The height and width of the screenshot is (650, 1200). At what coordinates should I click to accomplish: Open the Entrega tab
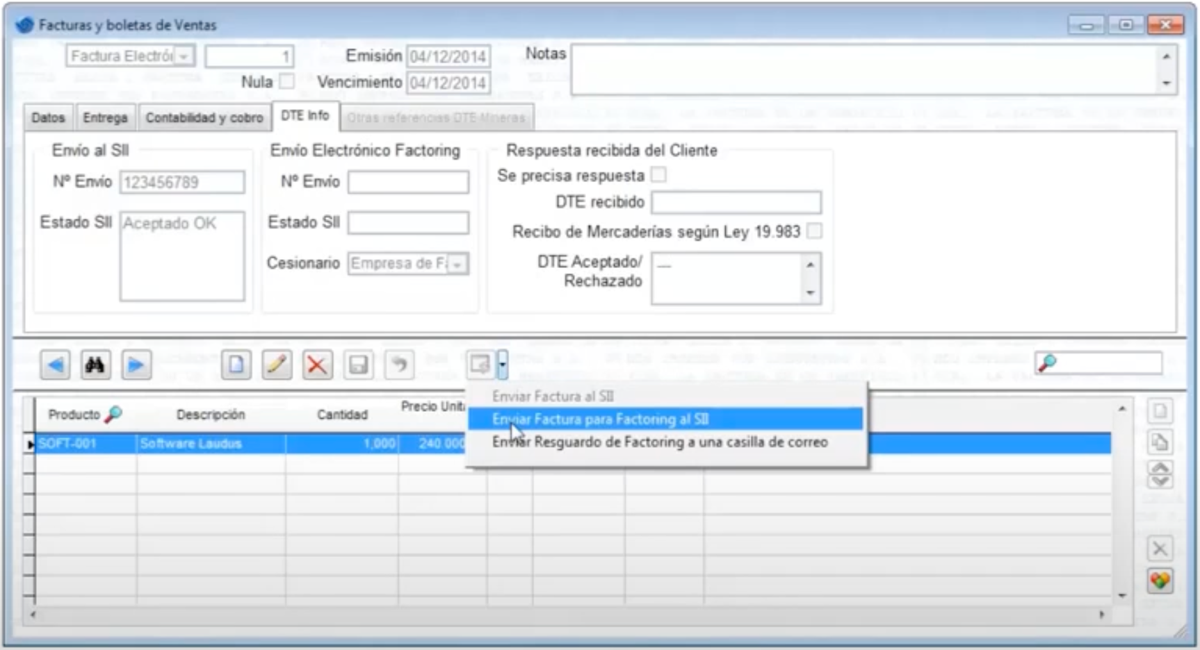(105, 117)
